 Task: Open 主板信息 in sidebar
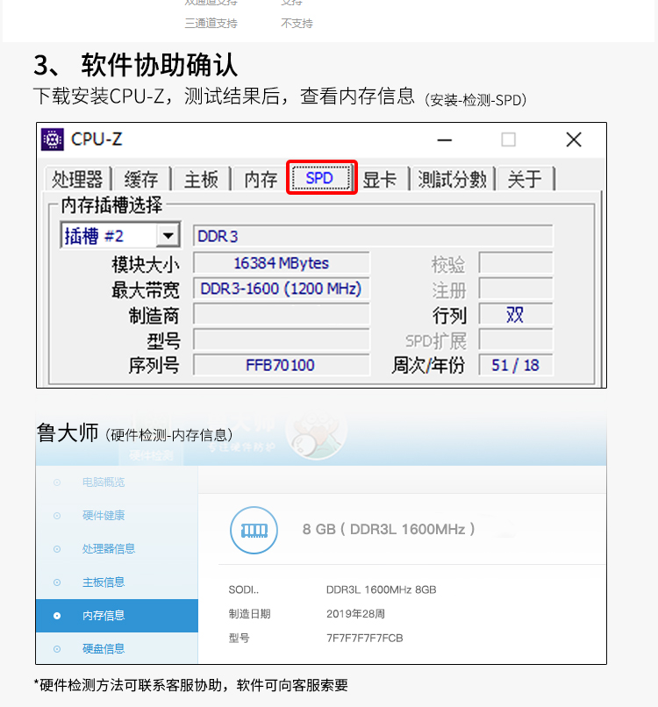point(104,582)
